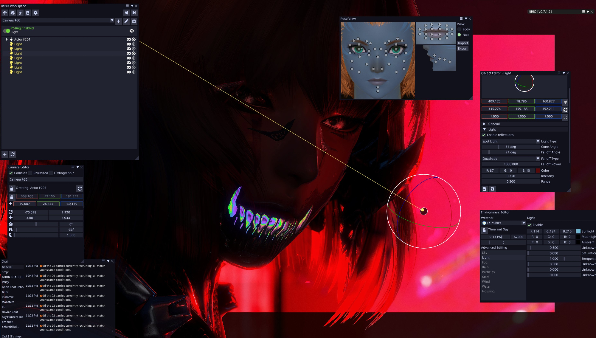
Task: Click the Import button in Pose View
Action: click(x=463, y=43)
